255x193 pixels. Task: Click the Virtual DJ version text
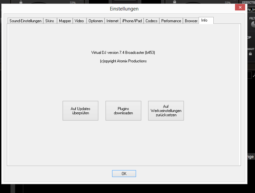pyautogui.click(x=123, y=53)
